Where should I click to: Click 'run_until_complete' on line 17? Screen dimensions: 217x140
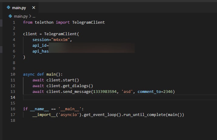144,115
